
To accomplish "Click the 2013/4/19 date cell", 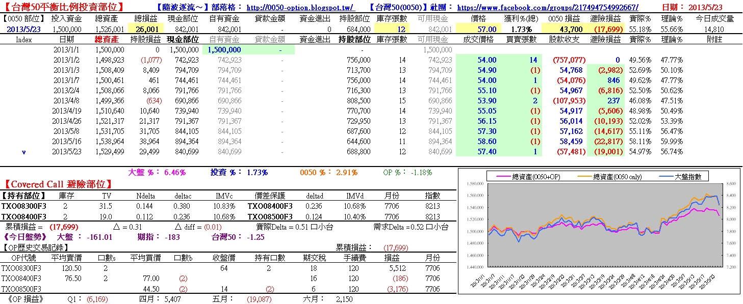I will [x=66, y=111].
